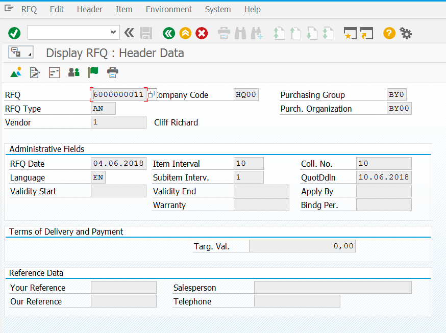Image resolution: width=446 pixels, height=333 pixels.
Task: Click the Bindg Per. field
Action: [x=384, y=205]
